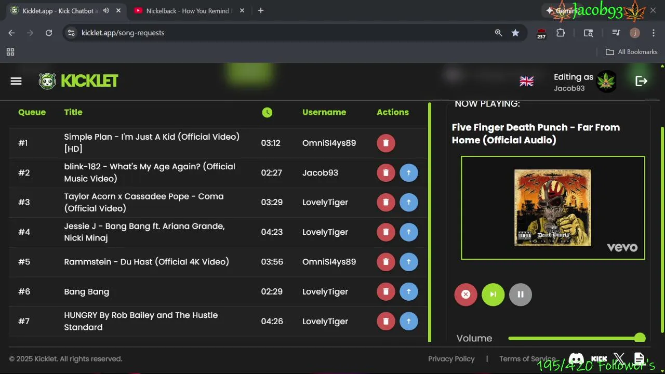Open the Chrome apps grid icon
The width and height of the screenshot is (665, 374).
tap(10, 52)
